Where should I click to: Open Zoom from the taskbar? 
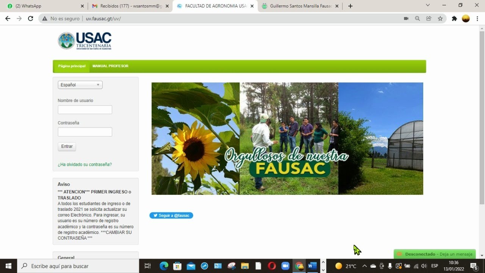point(285,266)
